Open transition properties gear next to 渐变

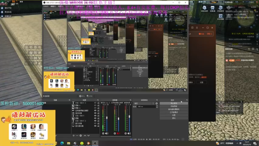tap(157, 103)
